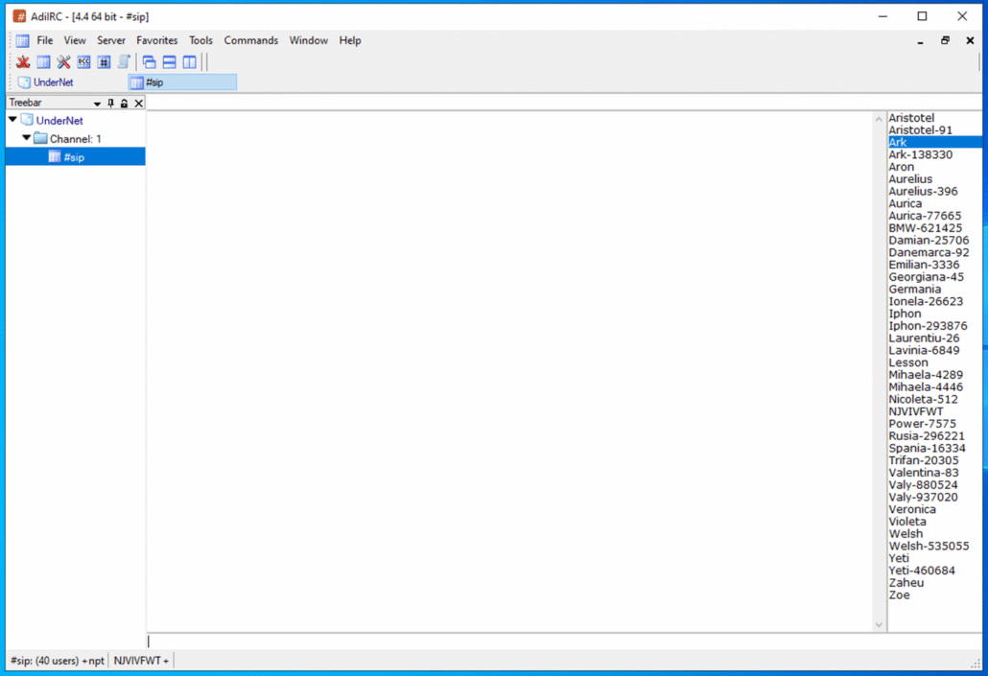Click the DCC toolbar icon
Screen dimensions: 988x676
pyautogui.click(x=84, y=61)
